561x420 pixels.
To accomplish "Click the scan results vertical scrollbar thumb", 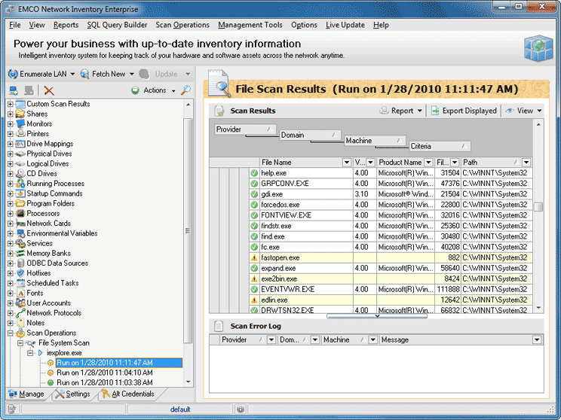I will [x=538, y=208].
